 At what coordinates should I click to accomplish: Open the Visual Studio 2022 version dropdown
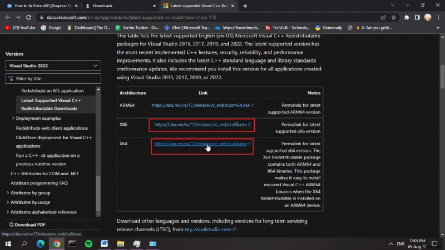[53, 66]
